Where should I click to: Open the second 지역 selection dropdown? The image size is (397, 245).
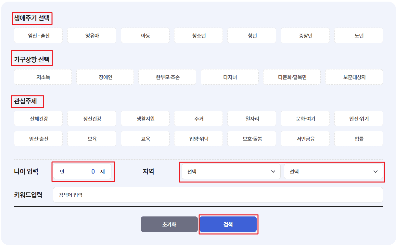coord(334,171)
